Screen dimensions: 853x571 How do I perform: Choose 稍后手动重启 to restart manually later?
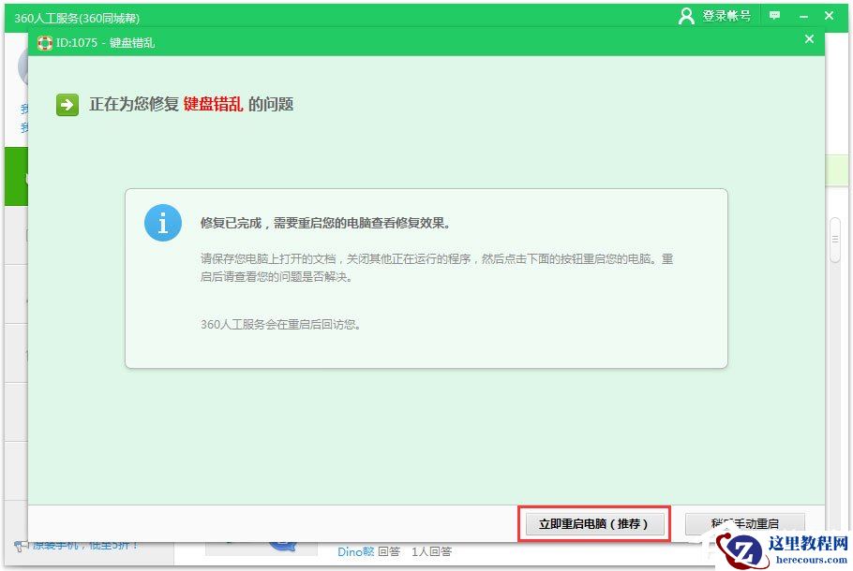tap(744, 523)
